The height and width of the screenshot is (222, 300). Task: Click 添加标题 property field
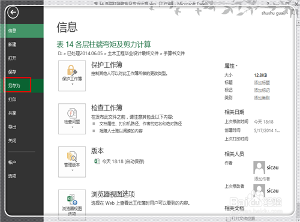click(262, 83)
